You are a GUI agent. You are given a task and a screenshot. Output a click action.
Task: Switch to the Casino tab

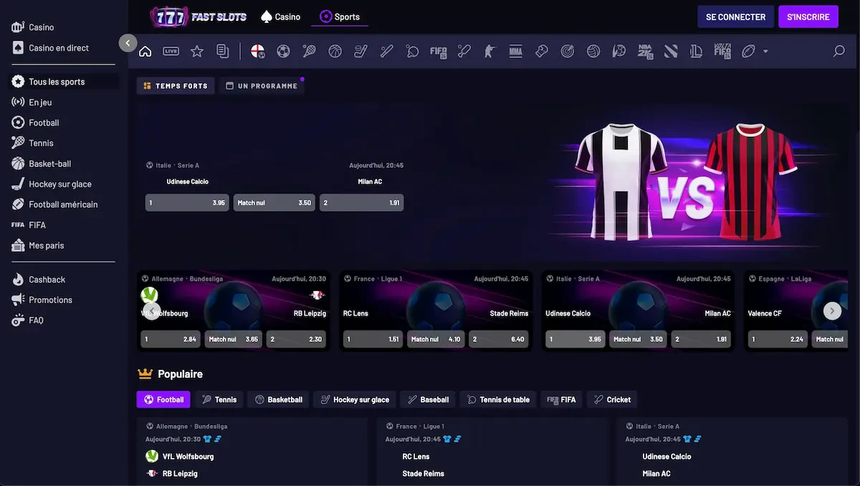[x=281, y=16]
